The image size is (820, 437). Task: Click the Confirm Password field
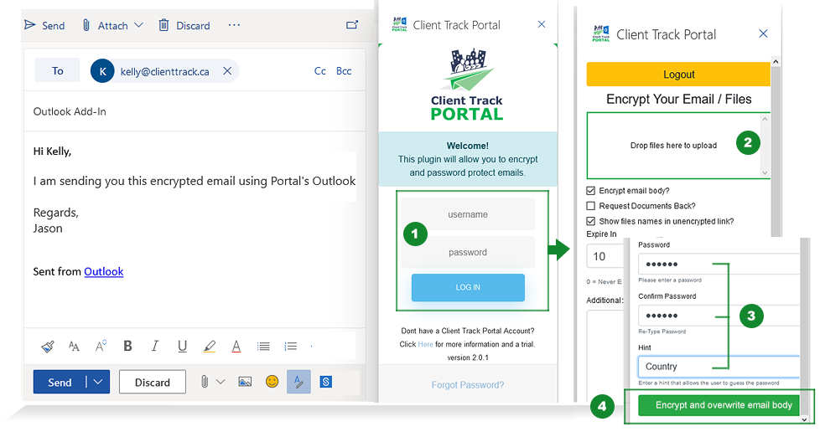pyautogui.click(x=719, y=316)
